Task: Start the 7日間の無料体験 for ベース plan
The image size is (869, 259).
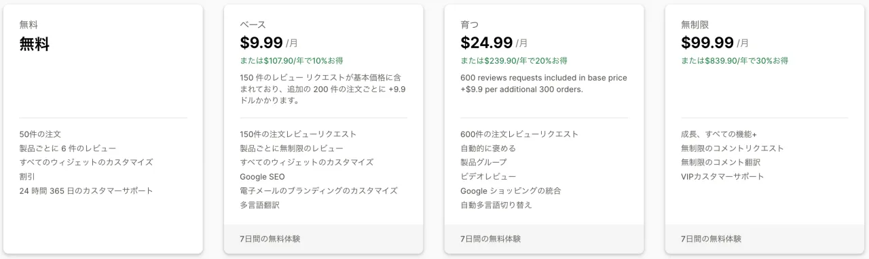Action: tap(270, 239)
